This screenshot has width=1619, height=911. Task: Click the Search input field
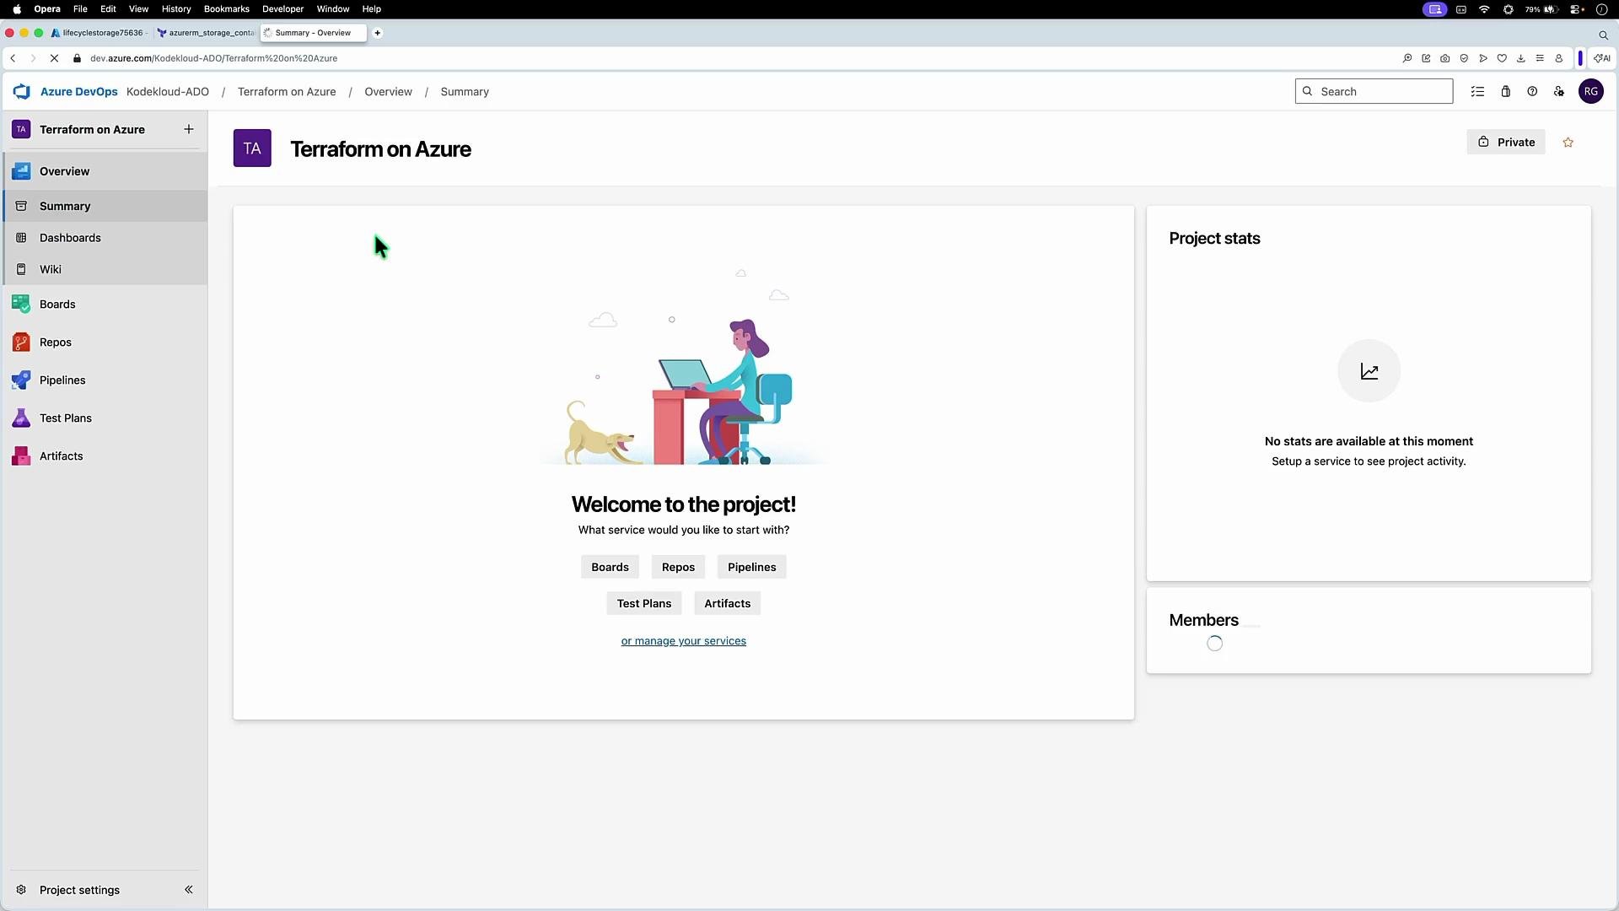pyautogui.click(x=1374, y=91)
